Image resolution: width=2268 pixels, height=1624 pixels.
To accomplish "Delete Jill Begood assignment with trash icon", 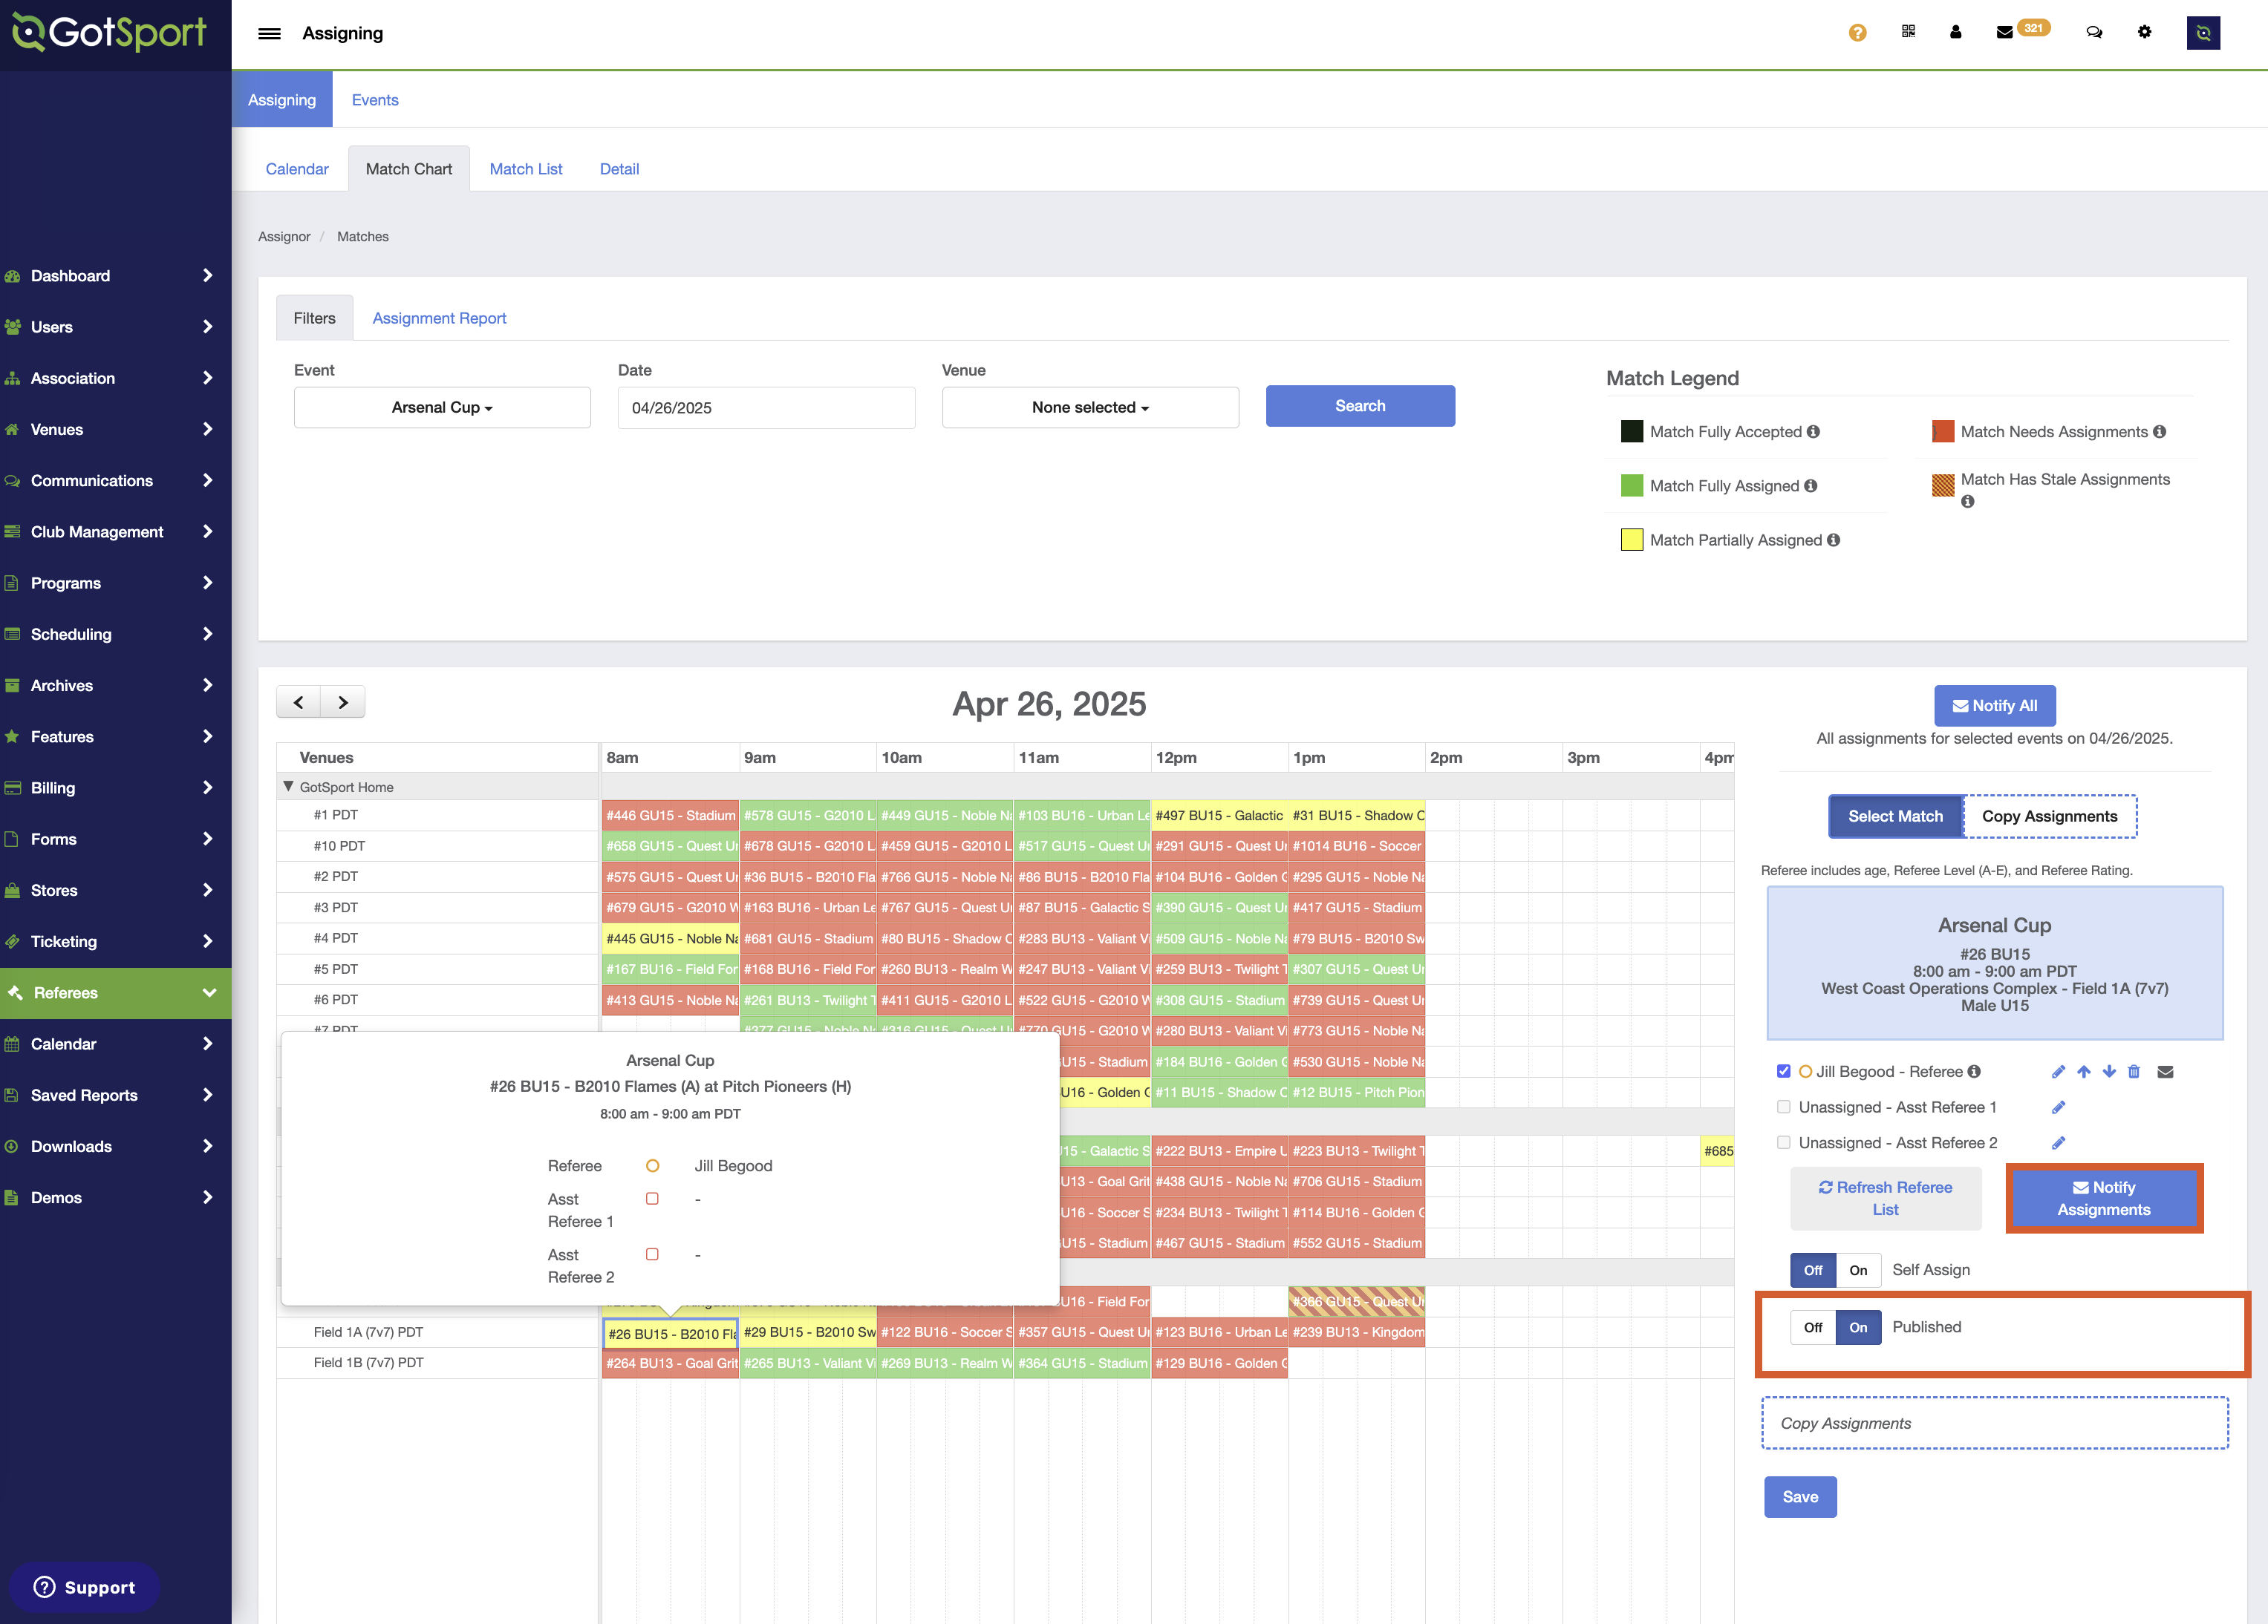I will [2134, 1071].
